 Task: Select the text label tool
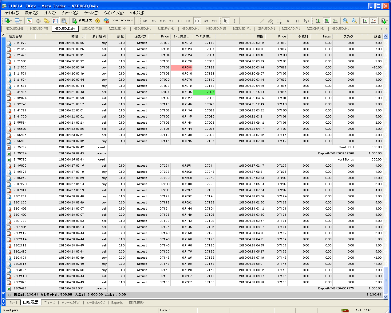coord(296,21)
